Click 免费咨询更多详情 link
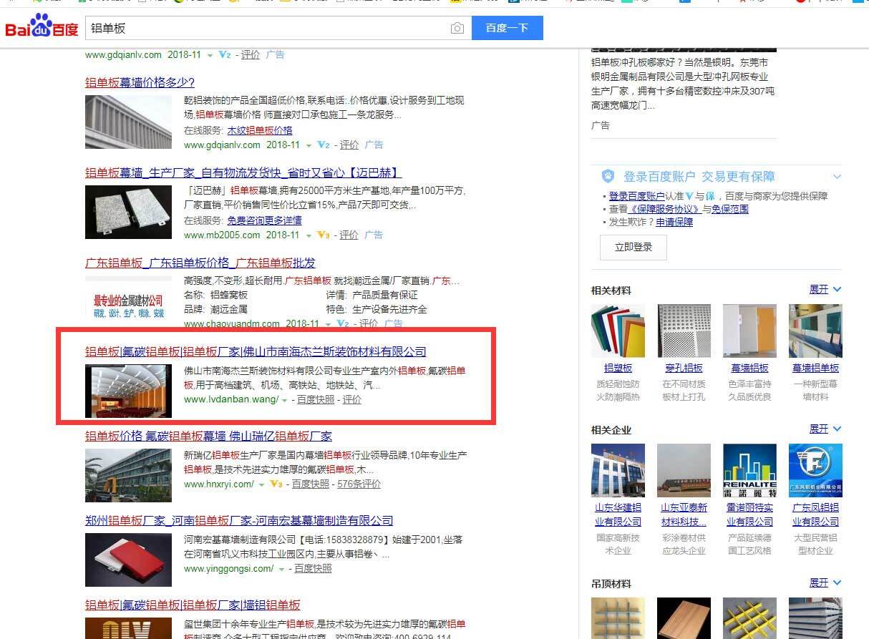The height and width of the screenshot is (639, 869). 264,220
